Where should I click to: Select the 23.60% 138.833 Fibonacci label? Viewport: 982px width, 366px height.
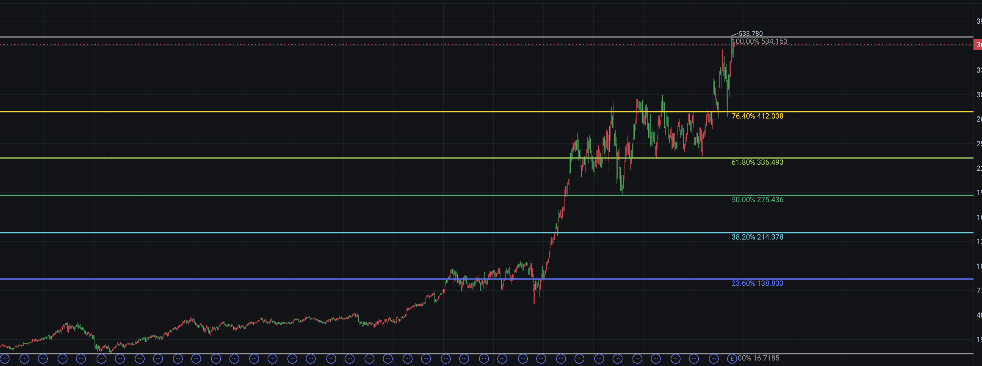click(757, 283)
